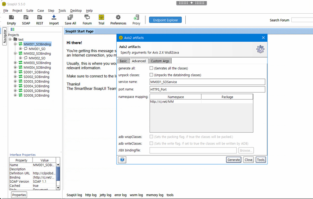Open the Project menu
The image size is (313, 199).
tap(17, 11)
